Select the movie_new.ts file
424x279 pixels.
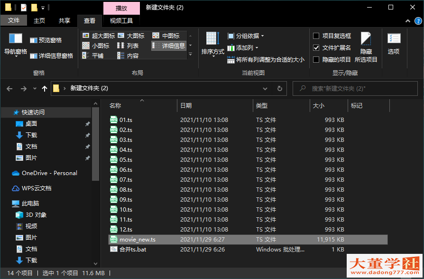tap(138, 240)
